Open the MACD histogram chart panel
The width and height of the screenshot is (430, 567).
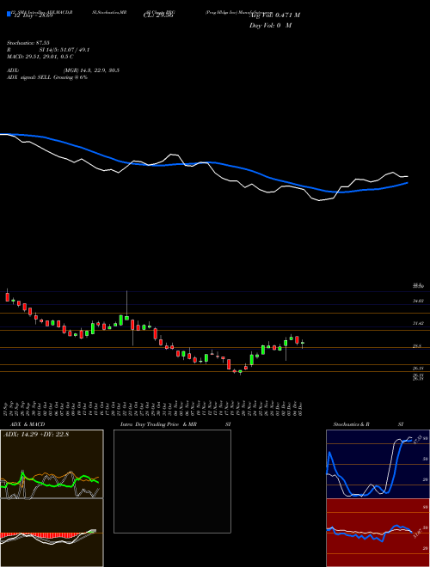click(x=52, y=533)
